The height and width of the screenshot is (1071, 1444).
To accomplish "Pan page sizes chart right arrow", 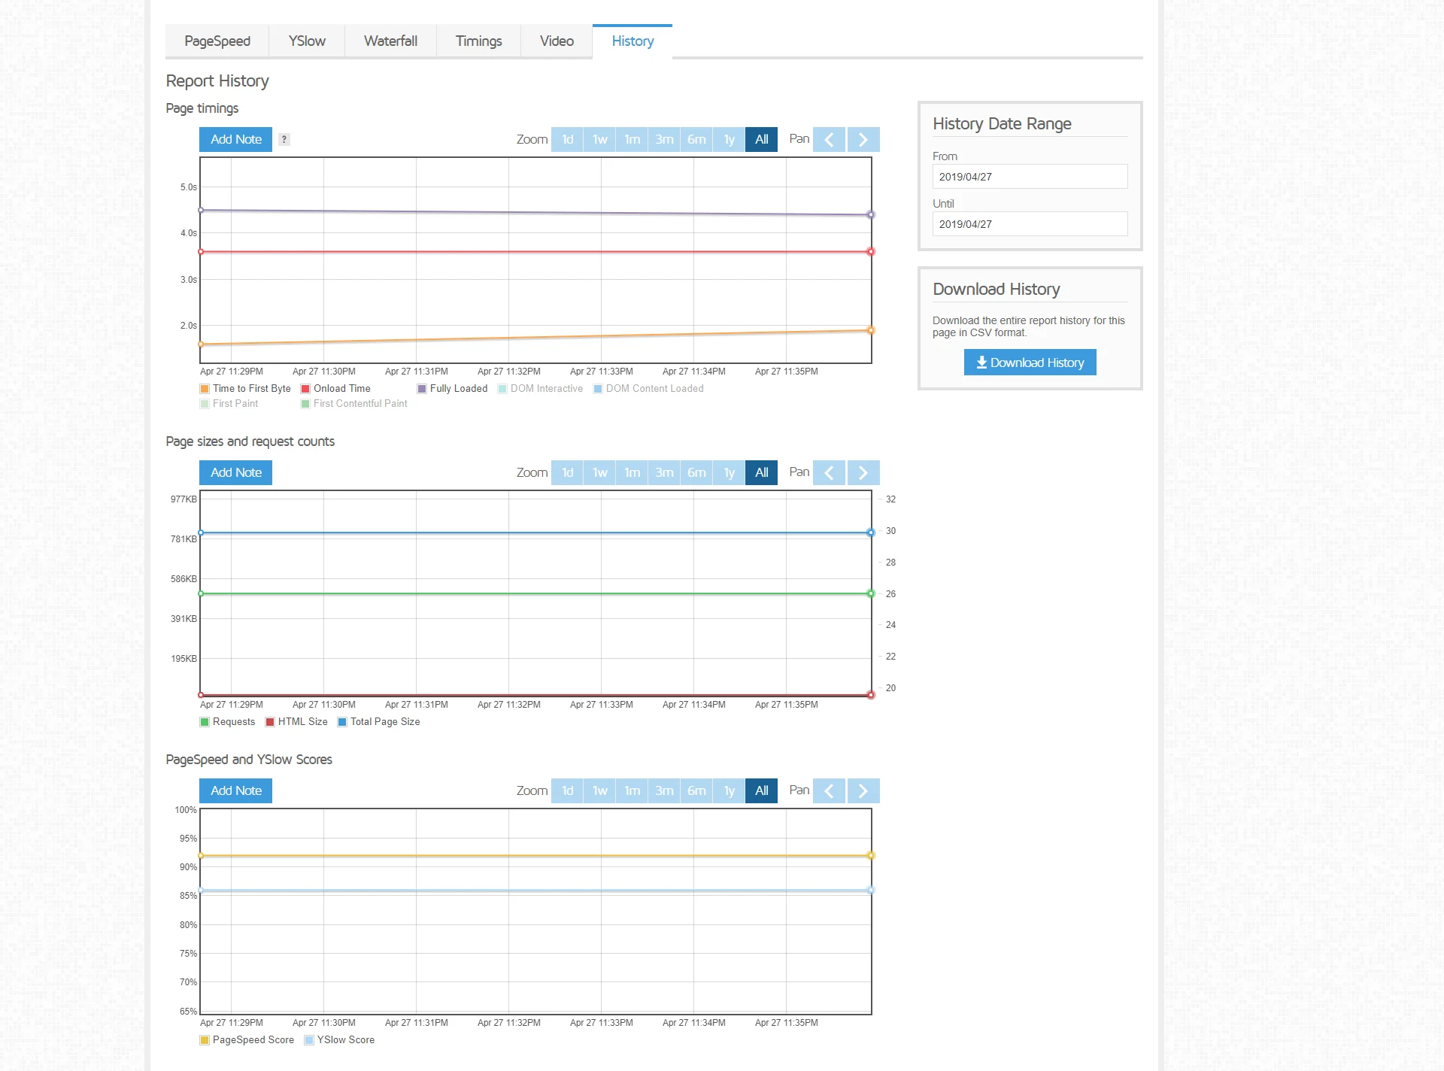I will tap(863, 472).
